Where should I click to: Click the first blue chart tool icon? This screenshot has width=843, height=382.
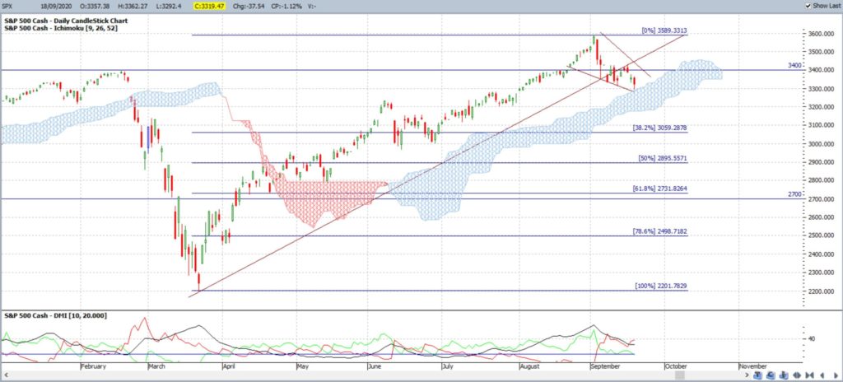757,375
